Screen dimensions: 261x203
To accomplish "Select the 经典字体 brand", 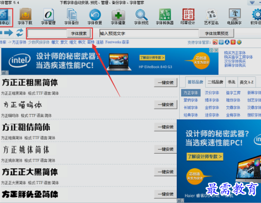I will tap(191, 115).
